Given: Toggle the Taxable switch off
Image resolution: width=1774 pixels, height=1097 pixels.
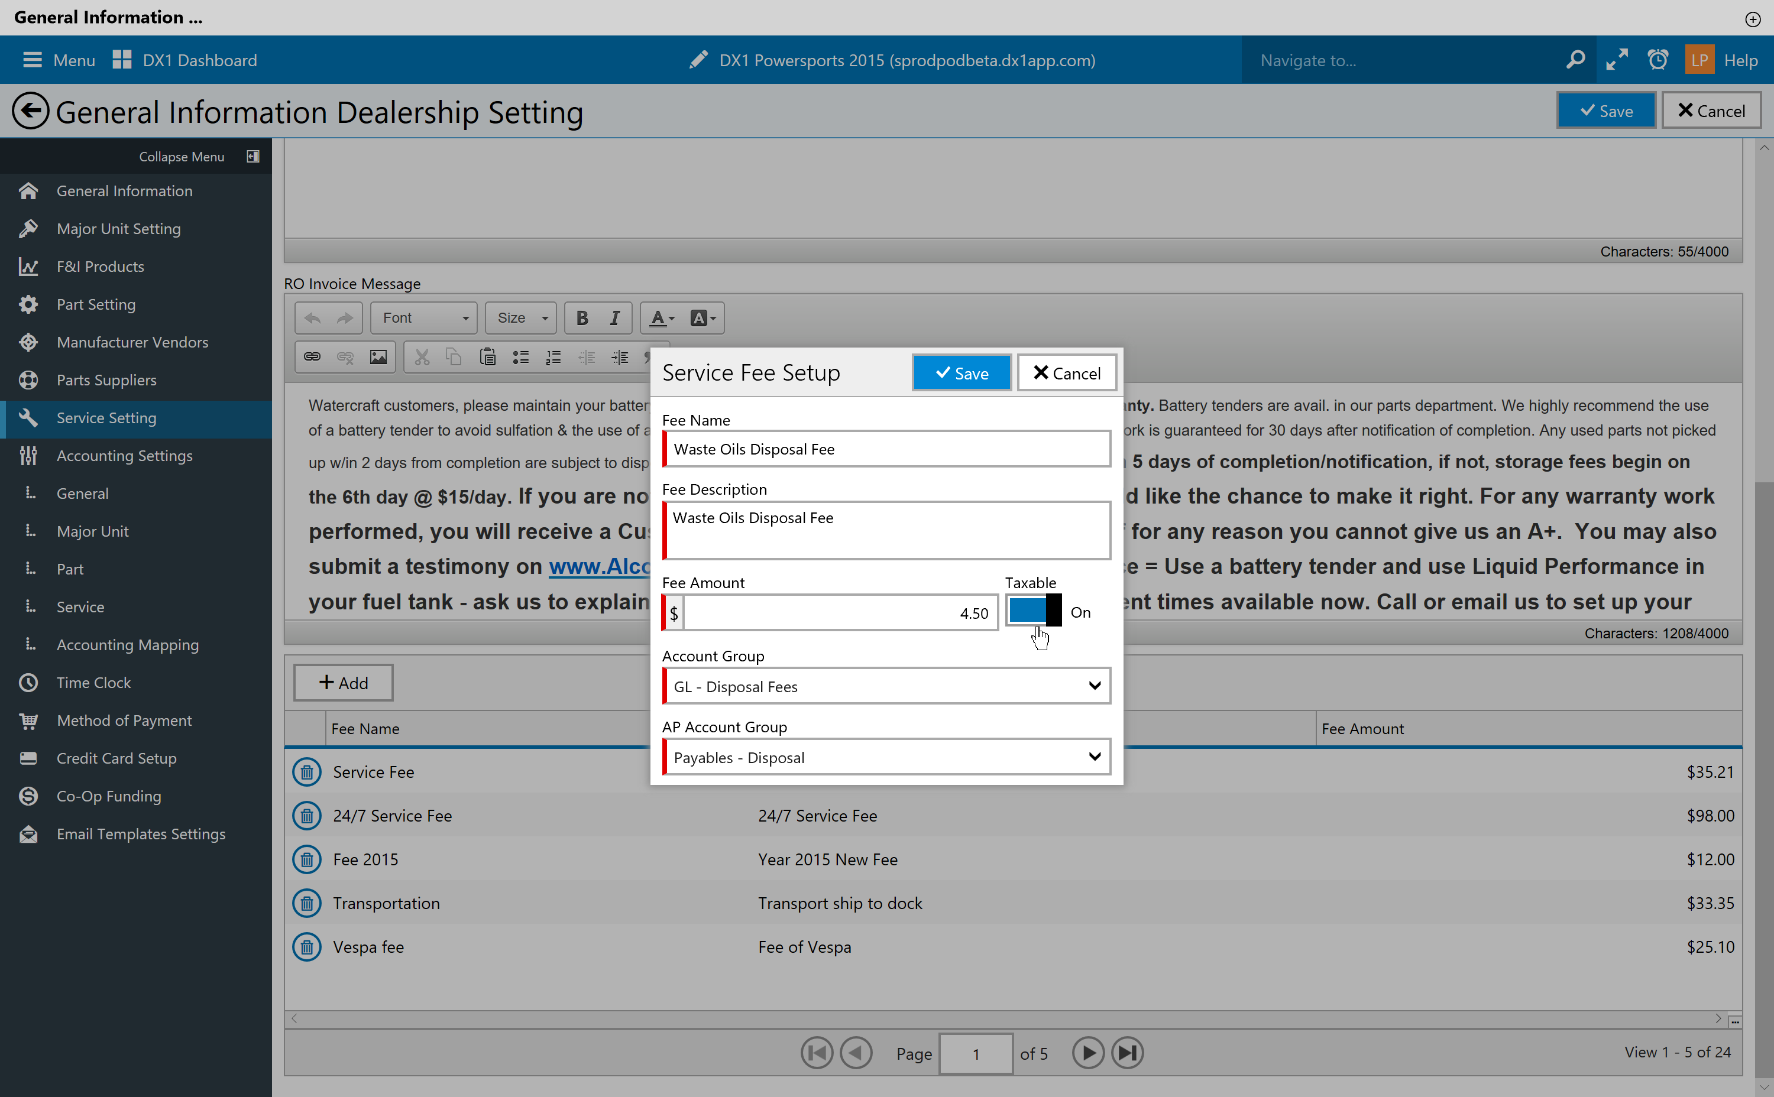Looking at the screenshot, I should click(1034, 612).
